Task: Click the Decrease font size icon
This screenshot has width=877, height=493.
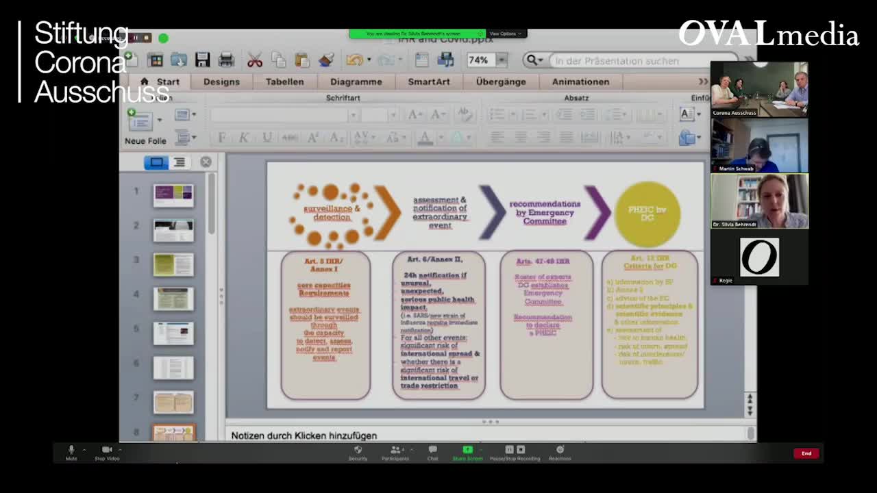Action: click(438, 114)
